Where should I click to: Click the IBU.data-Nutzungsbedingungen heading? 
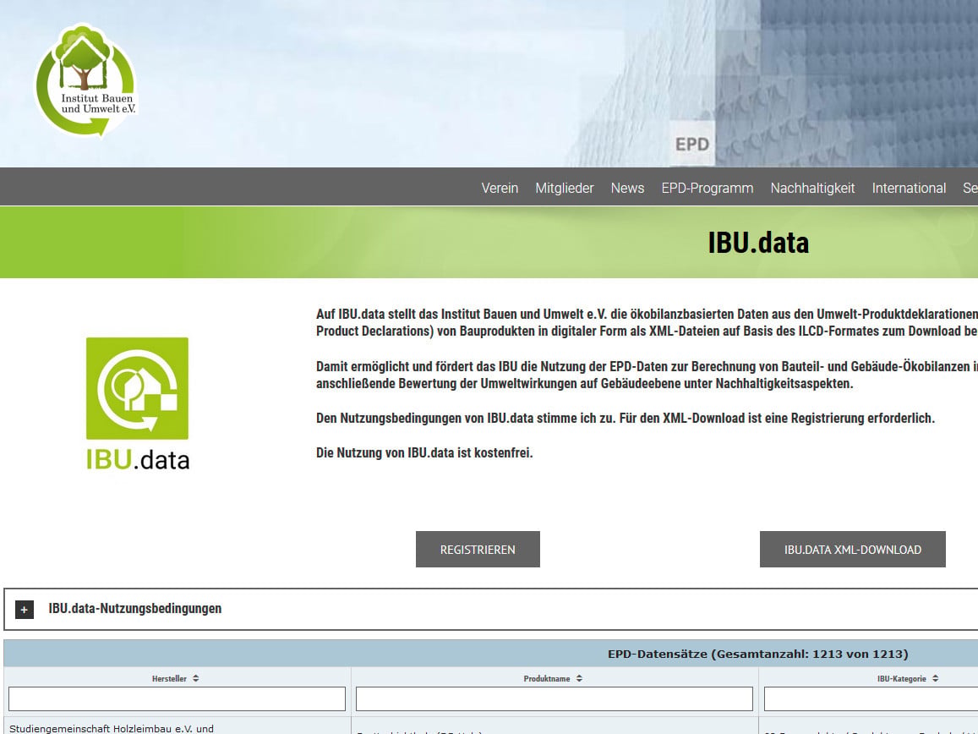[x=134, y=609]
